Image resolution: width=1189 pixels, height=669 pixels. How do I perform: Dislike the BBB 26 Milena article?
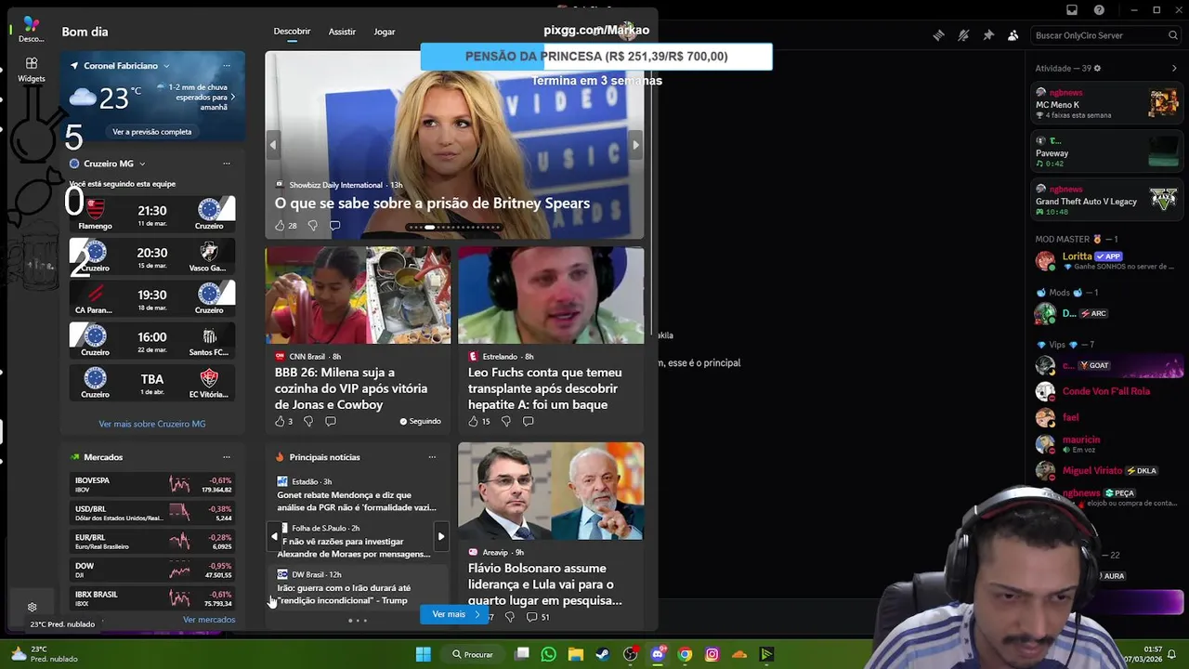(x=308, y=421)
